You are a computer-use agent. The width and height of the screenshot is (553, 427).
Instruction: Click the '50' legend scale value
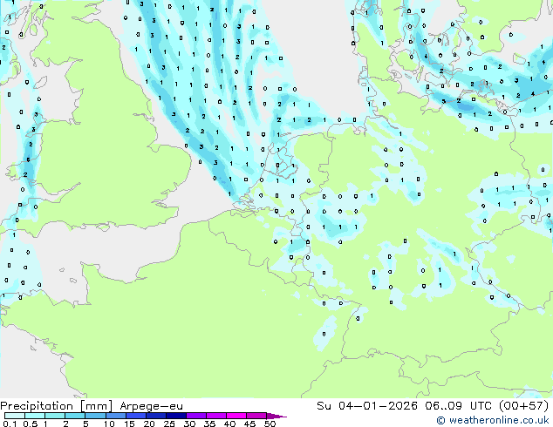click(270, 424)
